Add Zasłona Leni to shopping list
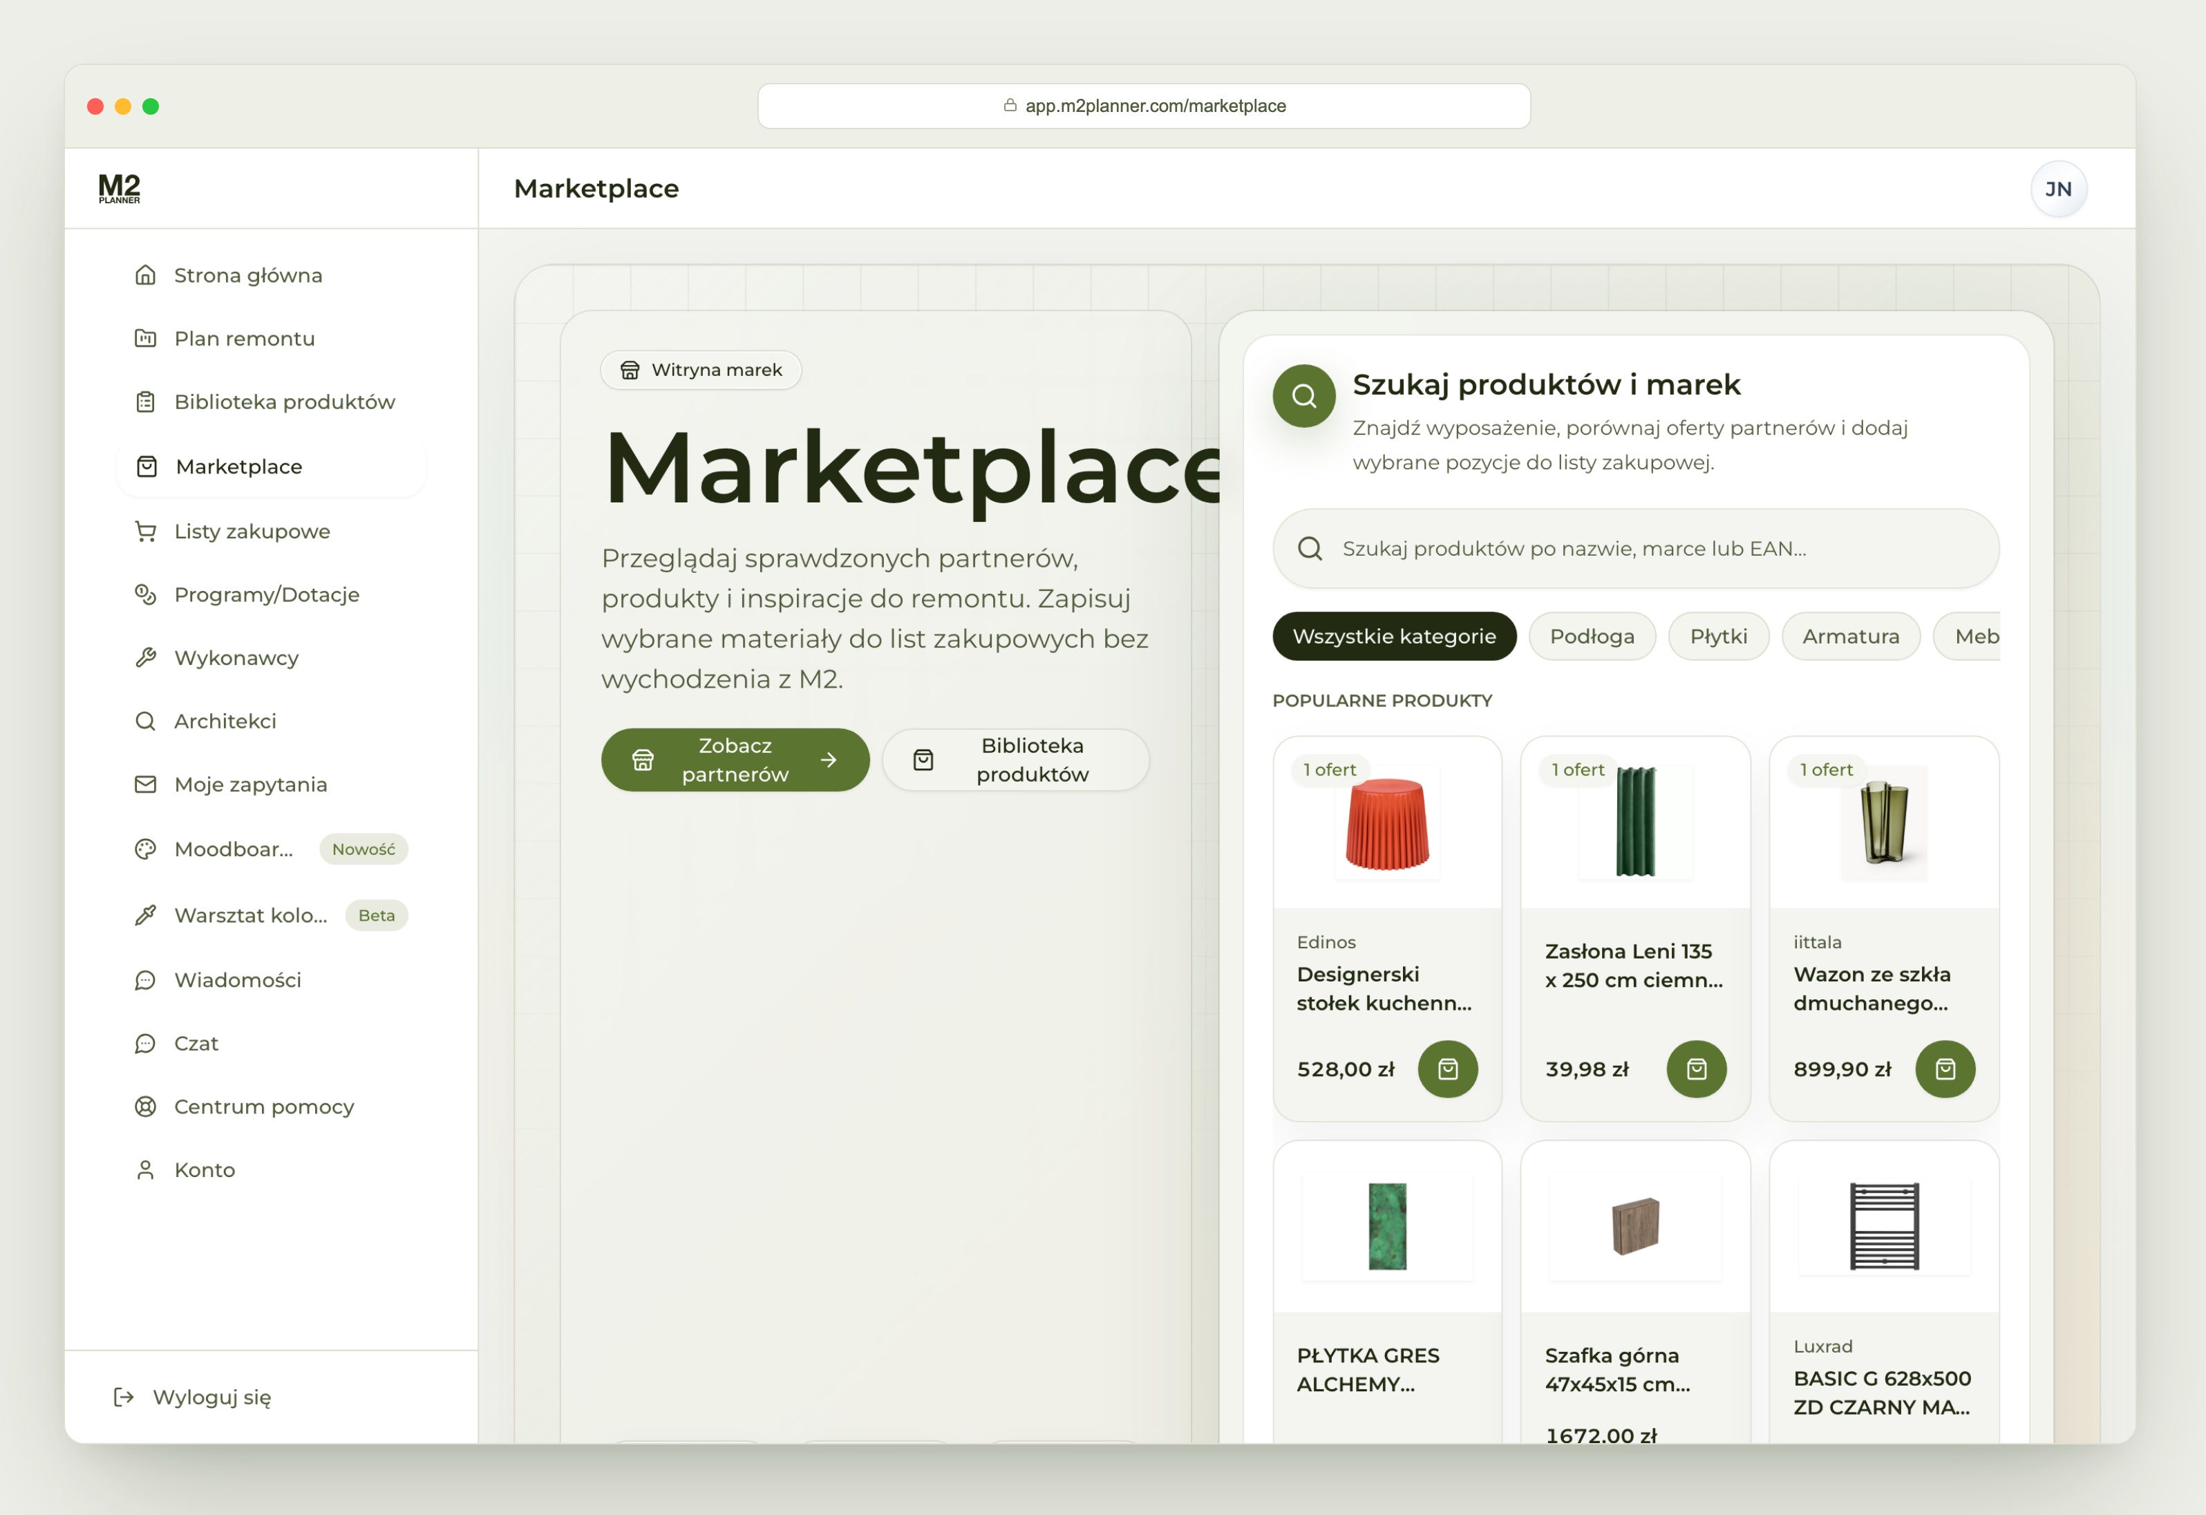The image size is (2206, 1515). (1696, 1069)
